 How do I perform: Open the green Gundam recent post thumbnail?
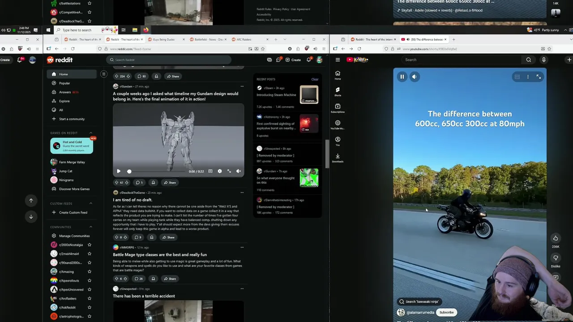pyautogui.click(x=309, y=178)
